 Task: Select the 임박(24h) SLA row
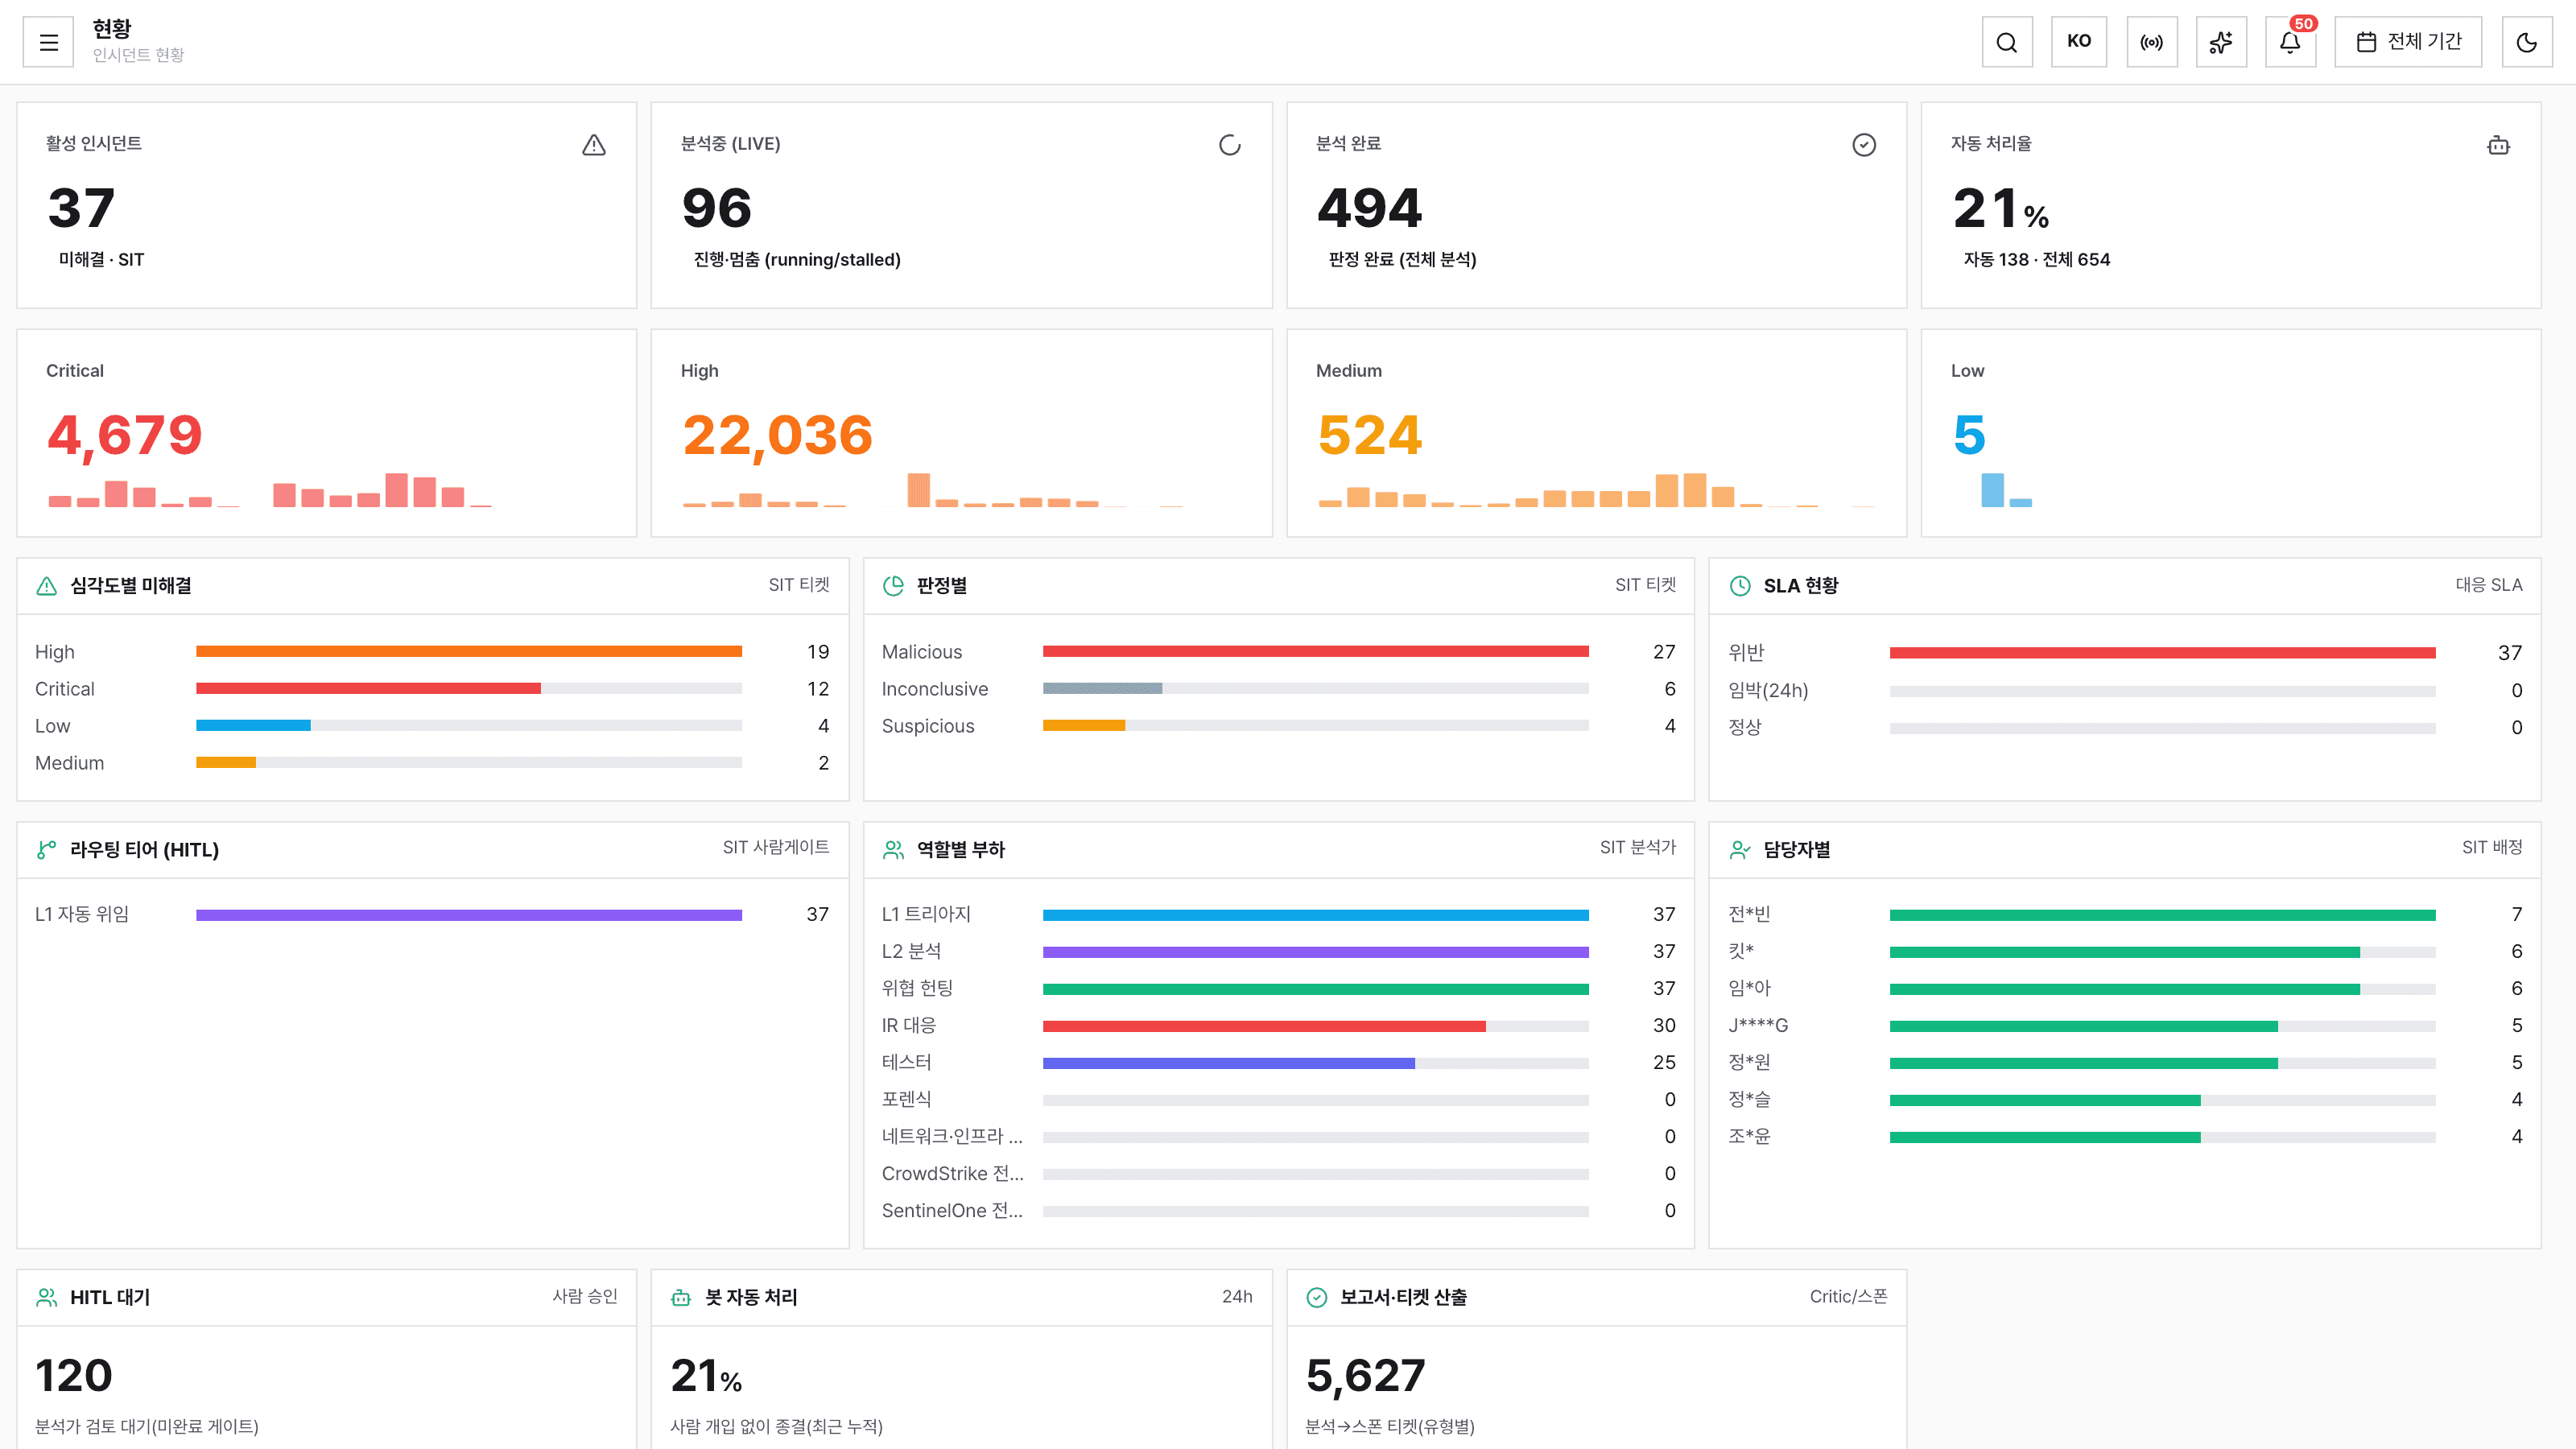(x=2125, y=691)
